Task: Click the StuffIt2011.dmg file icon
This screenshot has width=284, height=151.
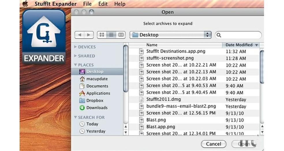Action: click(141, 99)
